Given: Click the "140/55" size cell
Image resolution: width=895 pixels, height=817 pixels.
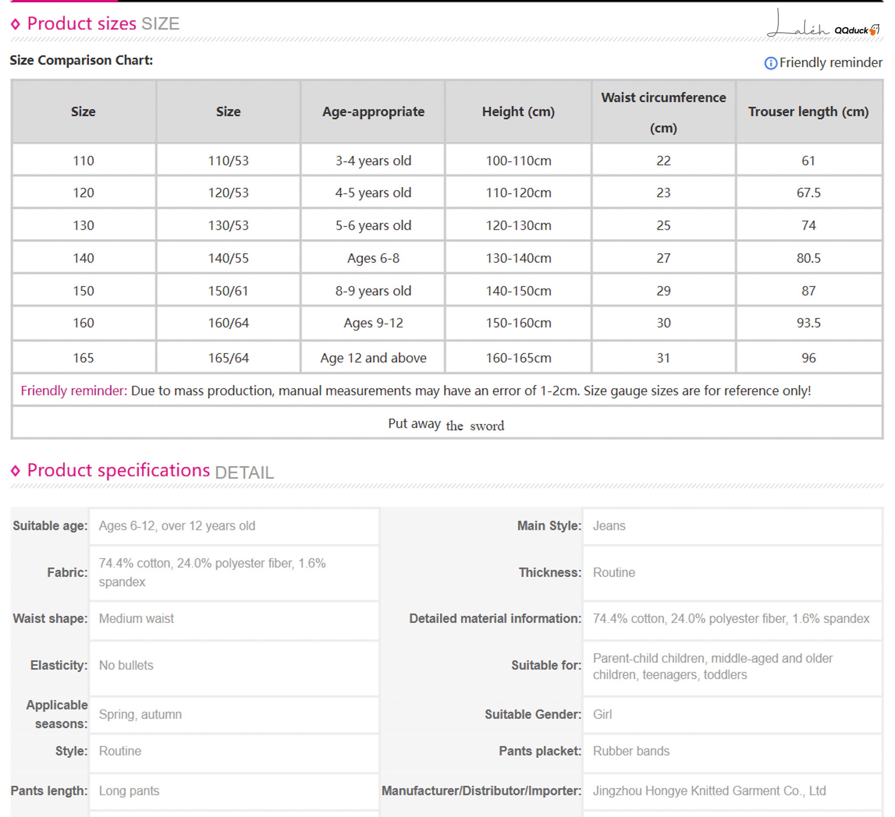Looking at the screenshot, I should (228, 258).
